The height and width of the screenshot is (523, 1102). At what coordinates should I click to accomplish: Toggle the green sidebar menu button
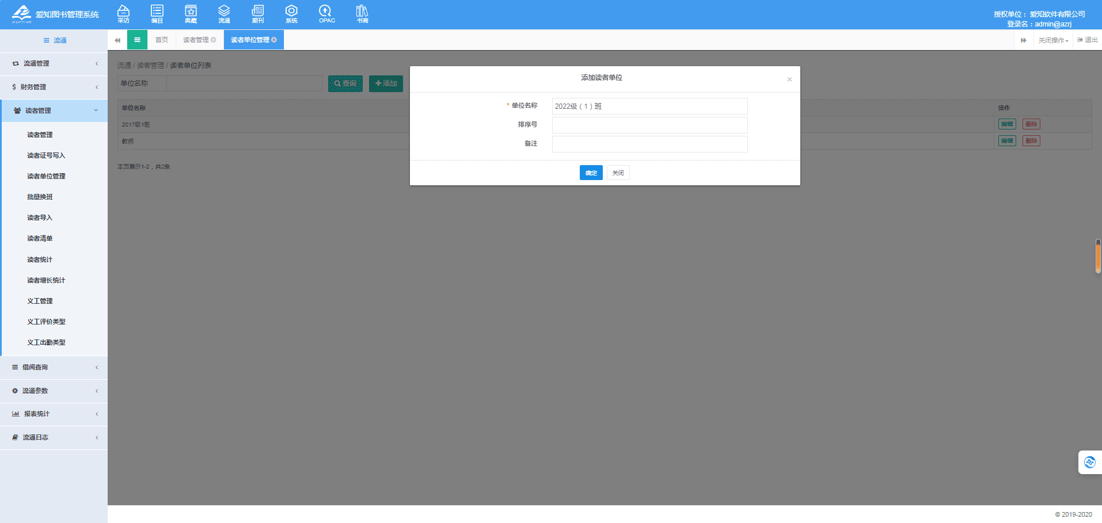(137, 40)
